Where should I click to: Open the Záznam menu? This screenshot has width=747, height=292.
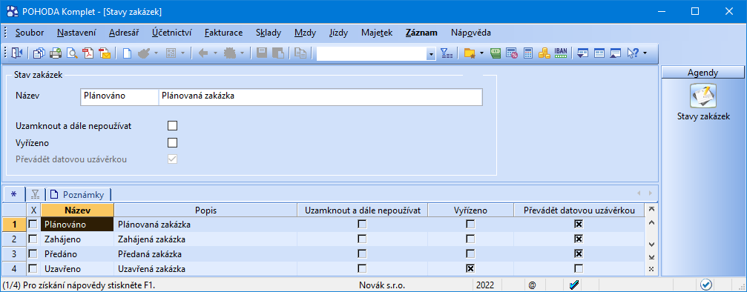[x=421, y=33]
